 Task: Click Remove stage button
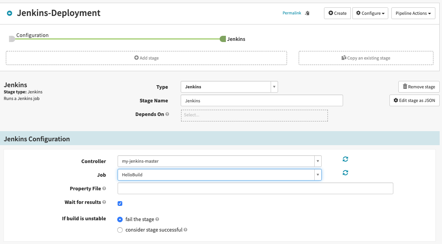click(419, 87)
